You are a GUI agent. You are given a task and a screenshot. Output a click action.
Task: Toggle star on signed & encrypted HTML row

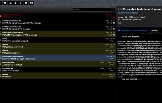point(114,20)
